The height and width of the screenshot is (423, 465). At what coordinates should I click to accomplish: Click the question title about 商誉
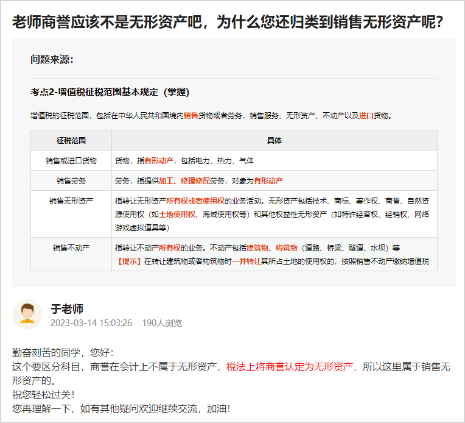(227, 22)
